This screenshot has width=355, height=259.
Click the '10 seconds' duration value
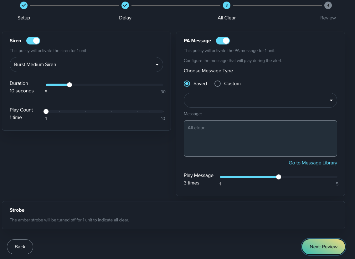click(22, 91)
